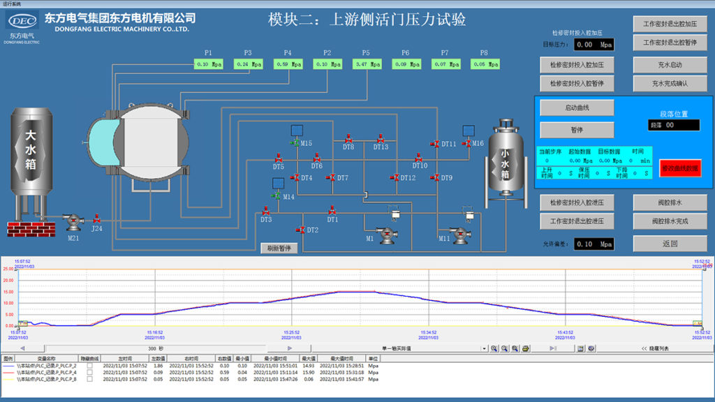715x402 pixels.
Task: Click the P4 0.59 Mpa reading
Action: (x=288, y=64)
